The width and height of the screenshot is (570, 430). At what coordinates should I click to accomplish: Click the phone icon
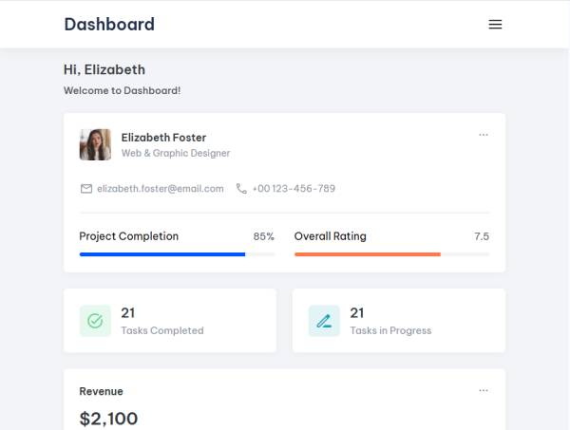[x=241, y=189]
